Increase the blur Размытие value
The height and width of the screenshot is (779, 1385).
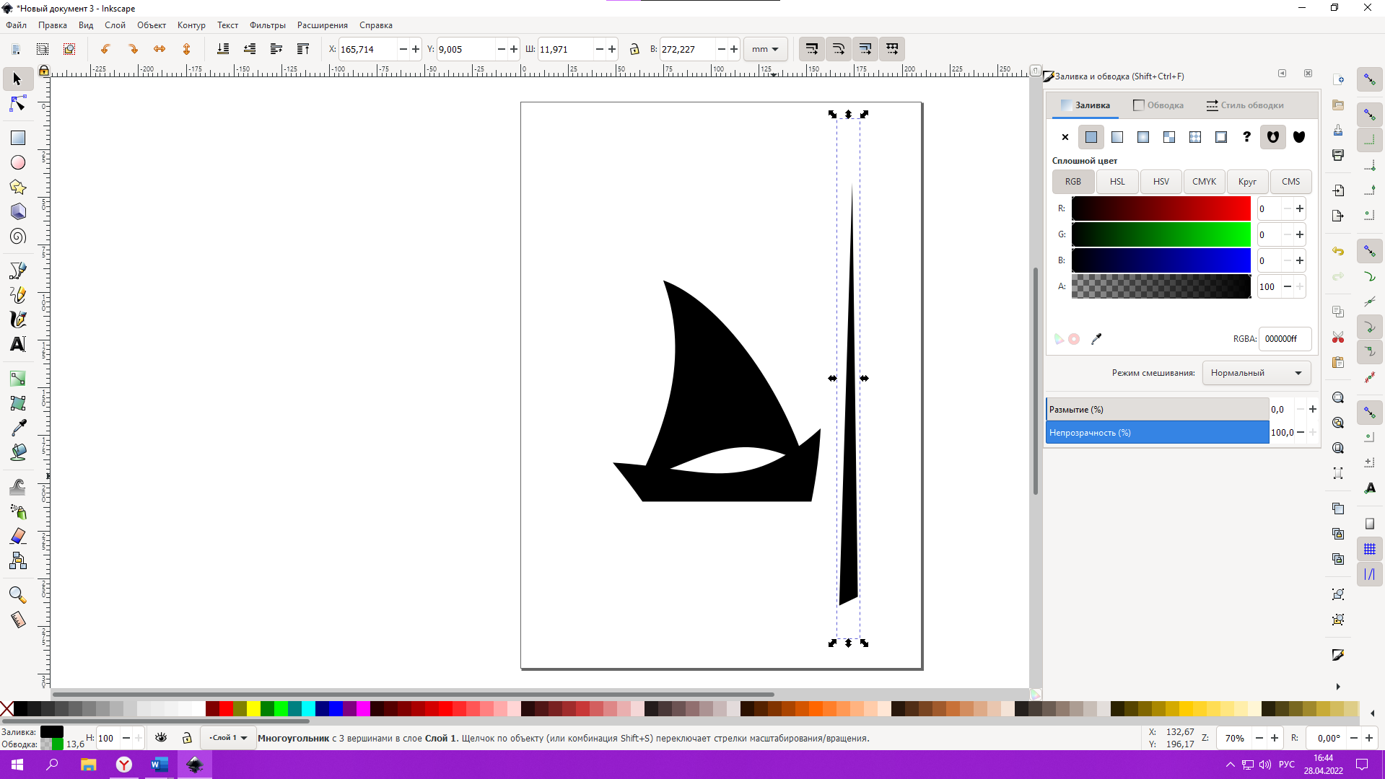click(x=1313, y=409)
